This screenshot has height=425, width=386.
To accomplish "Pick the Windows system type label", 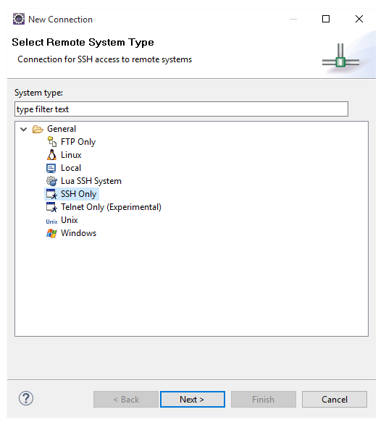I will [78, 233].
